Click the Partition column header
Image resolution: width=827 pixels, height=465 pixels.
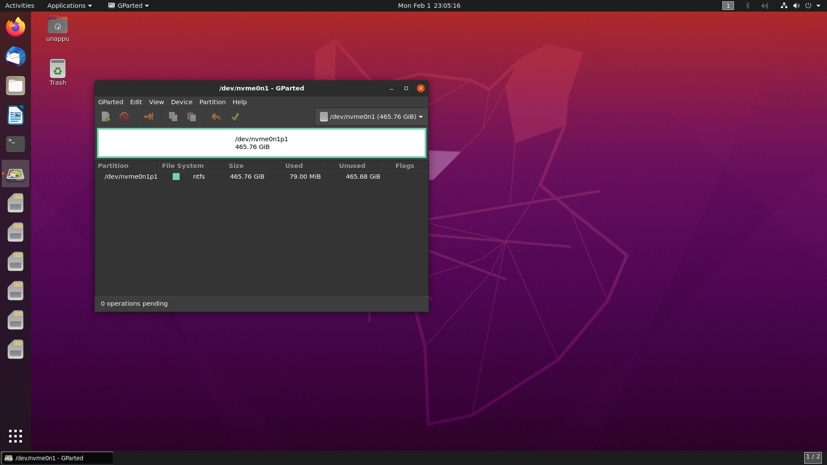pyautogui.click(x=127, y=166)
